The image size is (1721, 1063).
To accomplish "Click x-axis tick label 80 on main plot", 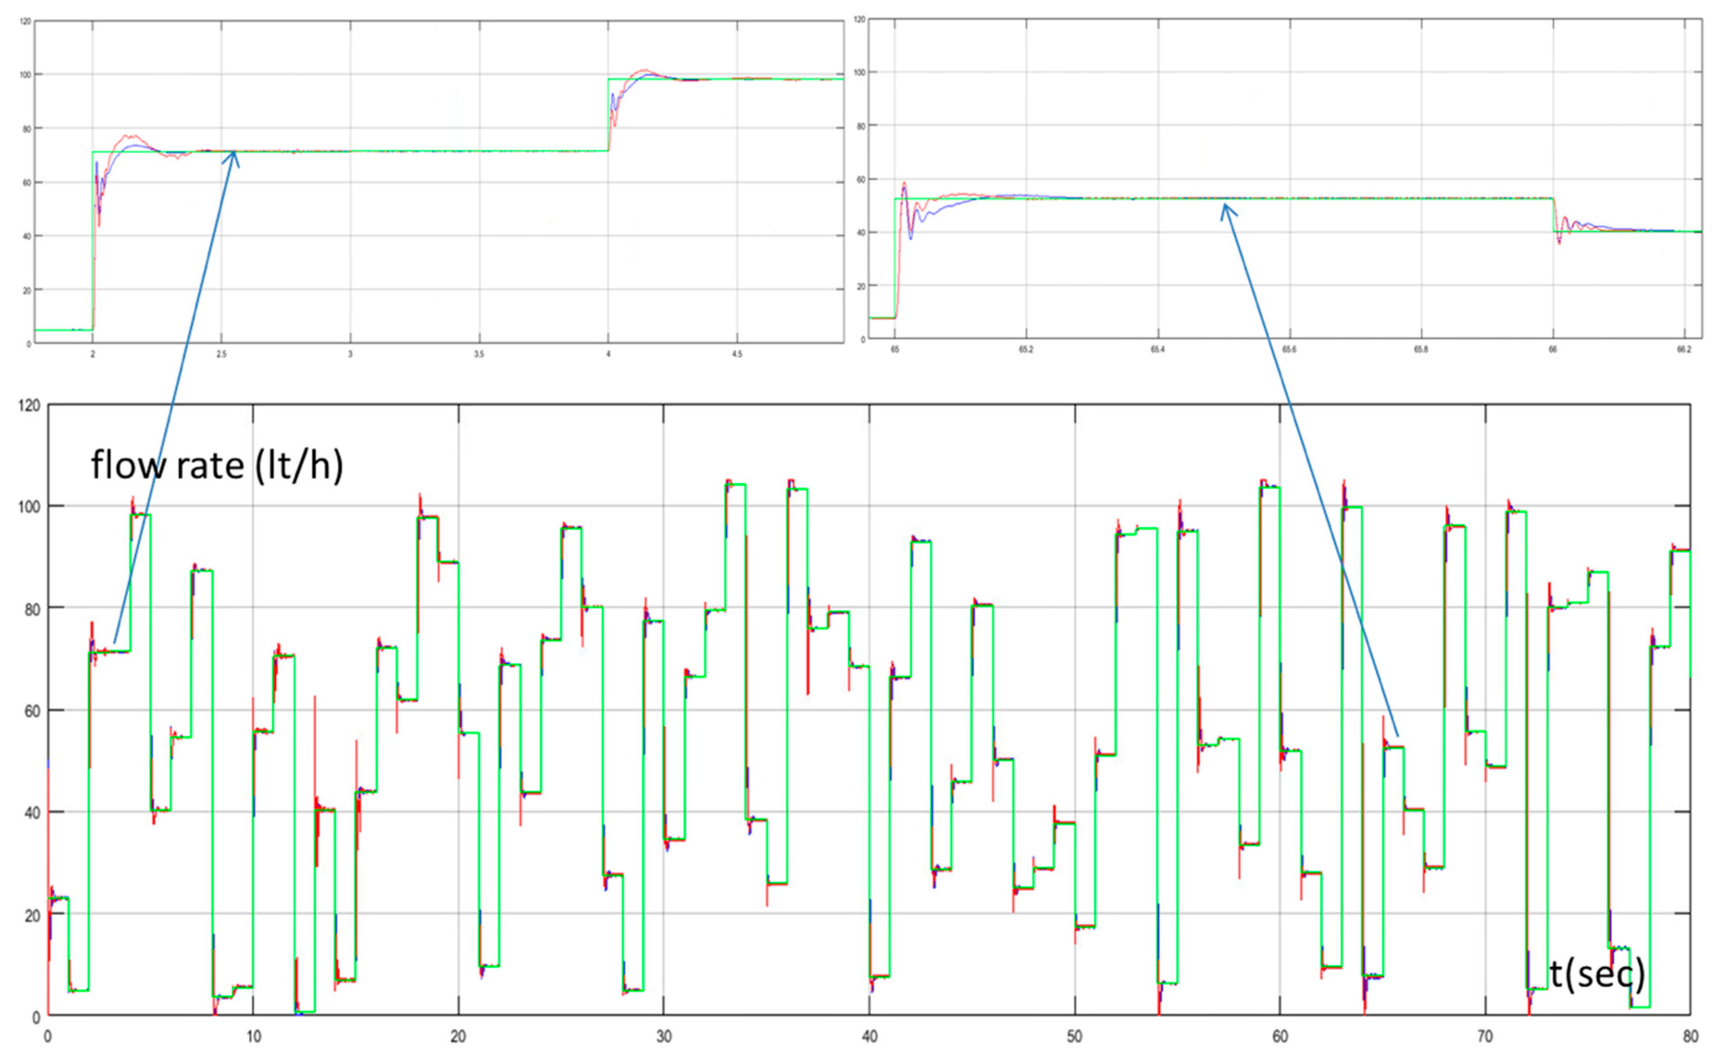I will click(x=1690, y=1037).
